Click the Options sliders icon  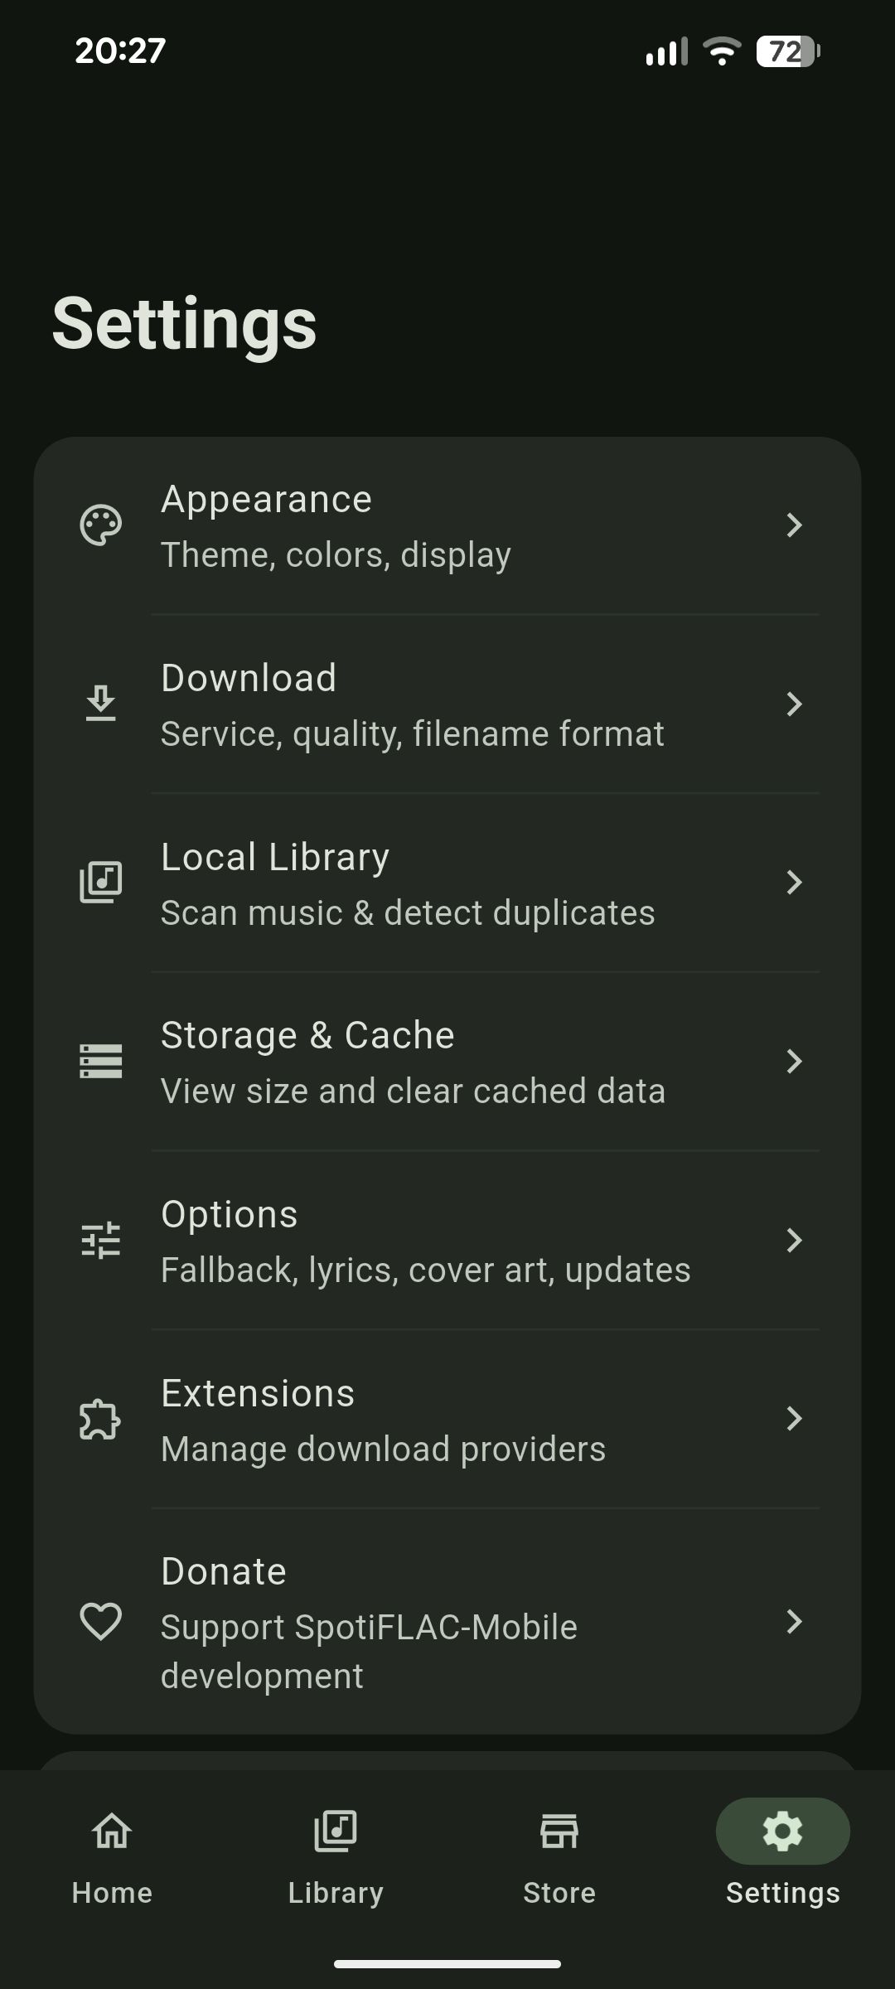100,1240
